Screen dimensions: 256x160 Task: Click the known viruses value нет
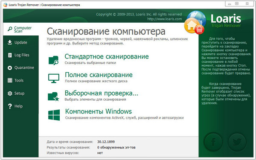tap(100, 153)
